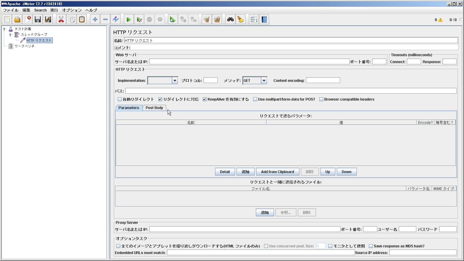Screen dimensions: 464x261
Task: Enable Browser-compatible headers checkbox
Action: point(321,99)
